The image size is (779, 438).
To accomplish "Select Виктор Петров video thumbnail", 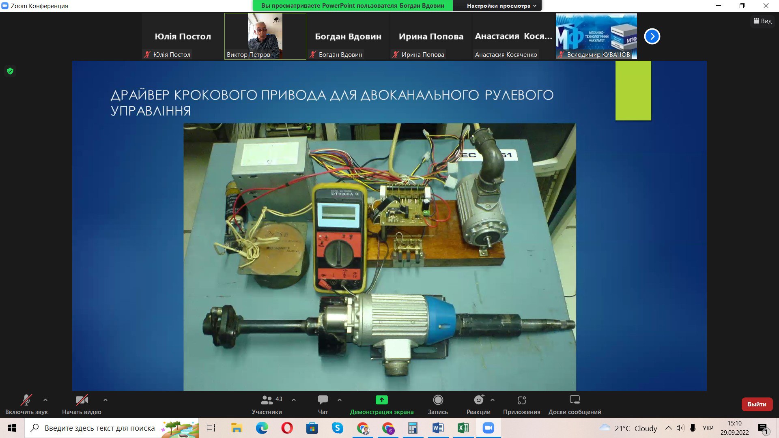I will 265,36.
